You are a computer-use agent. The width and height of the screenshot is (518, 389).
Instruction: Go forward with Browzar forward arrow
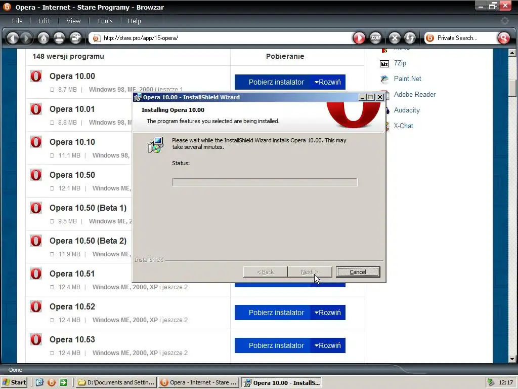coord(26,38)
